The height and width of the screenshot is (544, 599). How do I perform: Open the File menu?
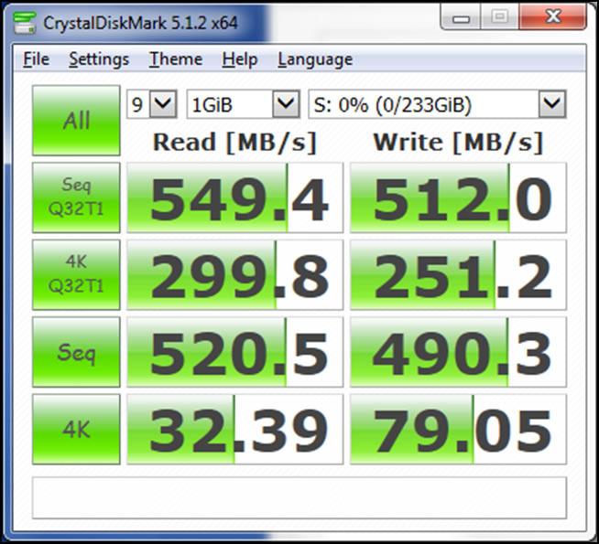[x=36, y=59]
